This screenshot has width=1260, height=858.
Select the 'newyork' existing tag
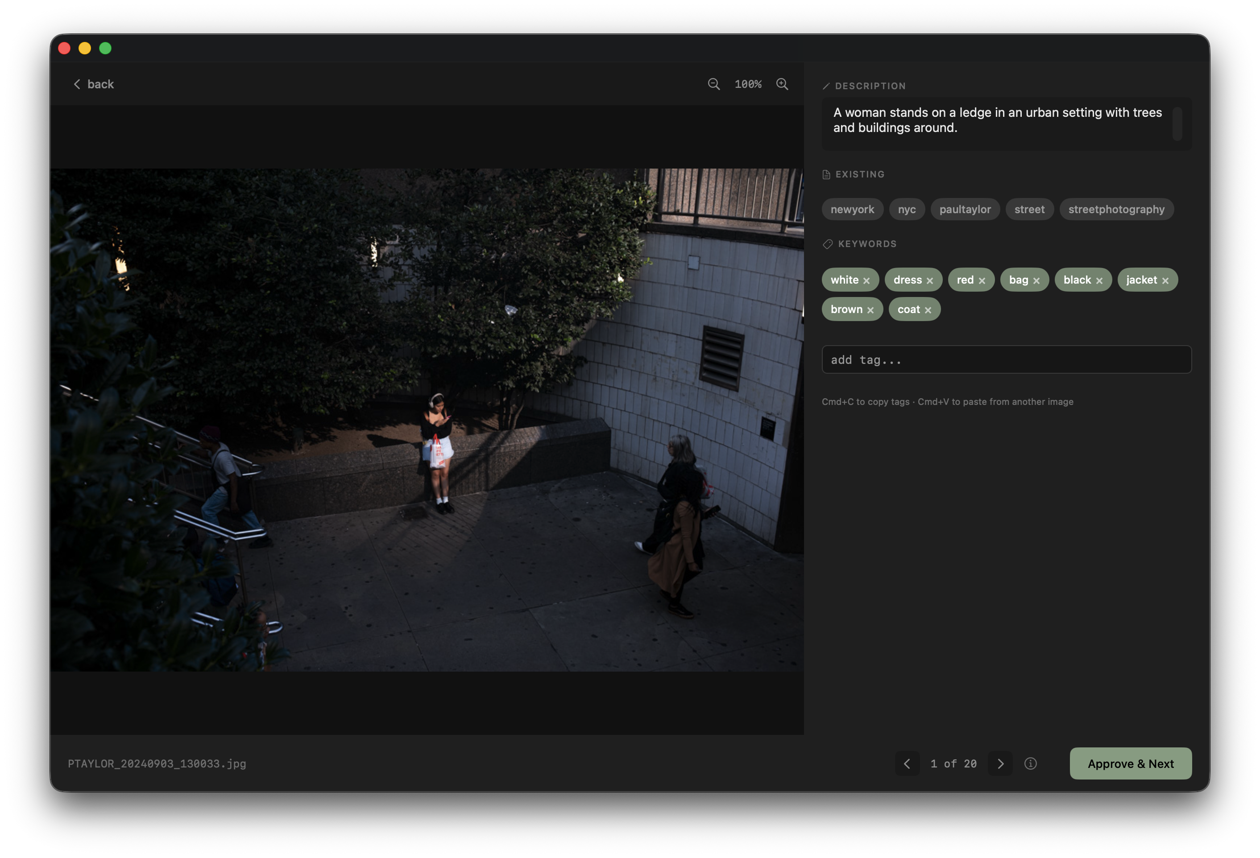[852, 209]
